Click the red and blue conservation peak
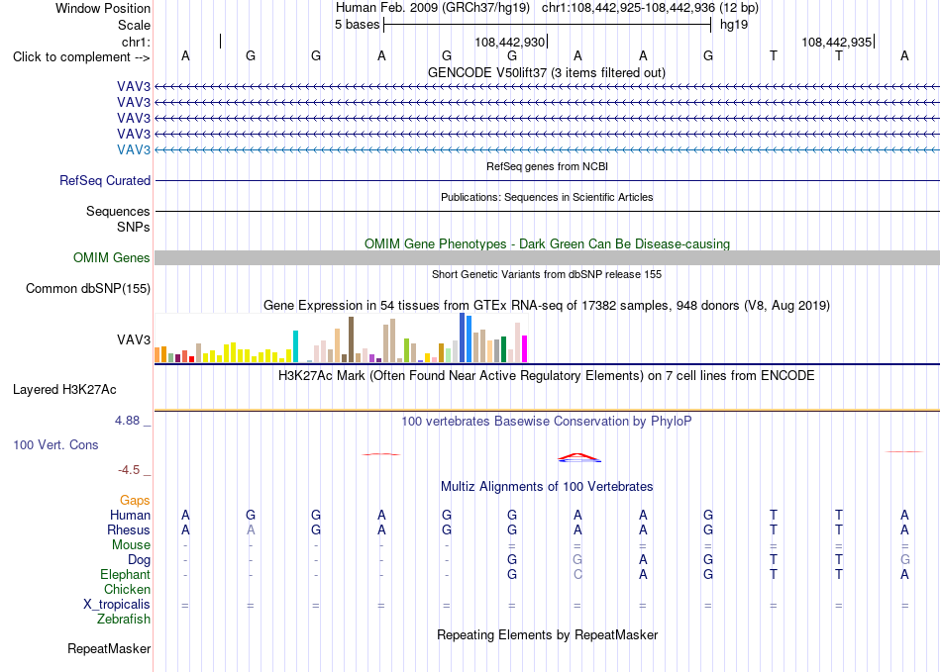 pyautogui.click(x=579, y=458)
